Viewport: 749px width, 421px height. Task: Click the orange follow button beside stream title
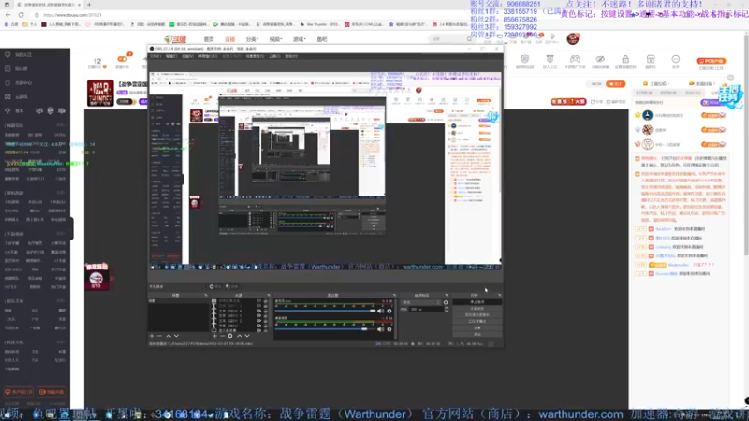tap(616, 84)
